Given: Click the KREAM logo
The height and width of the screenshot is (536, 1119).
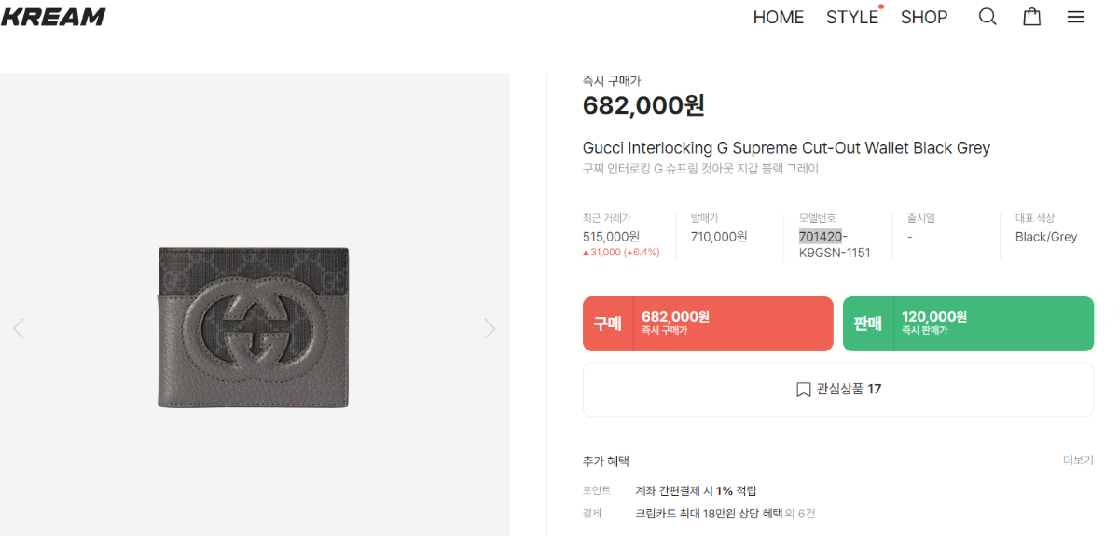Looking at the screenshot, I should click(53, 17).
